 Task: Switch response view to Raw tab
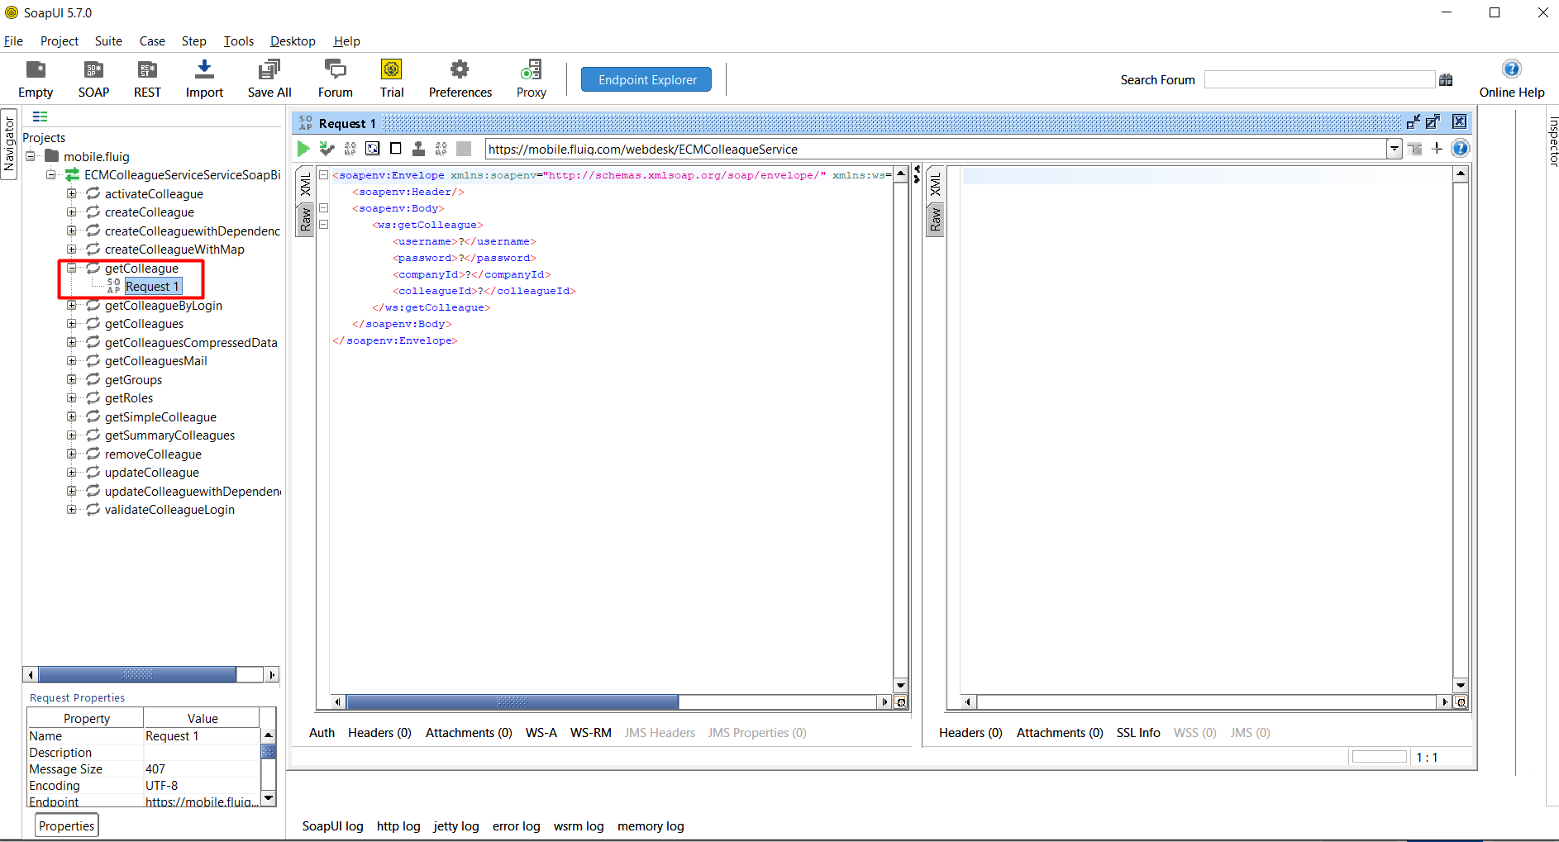click(x=935, y=219)
